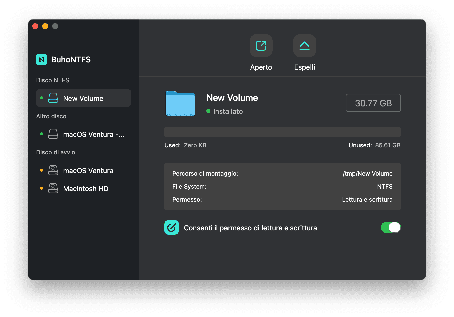Click the BuhoNTFS app name text
Image resolution: width=454 pixels, height=317 pixels.
point(71,60)
